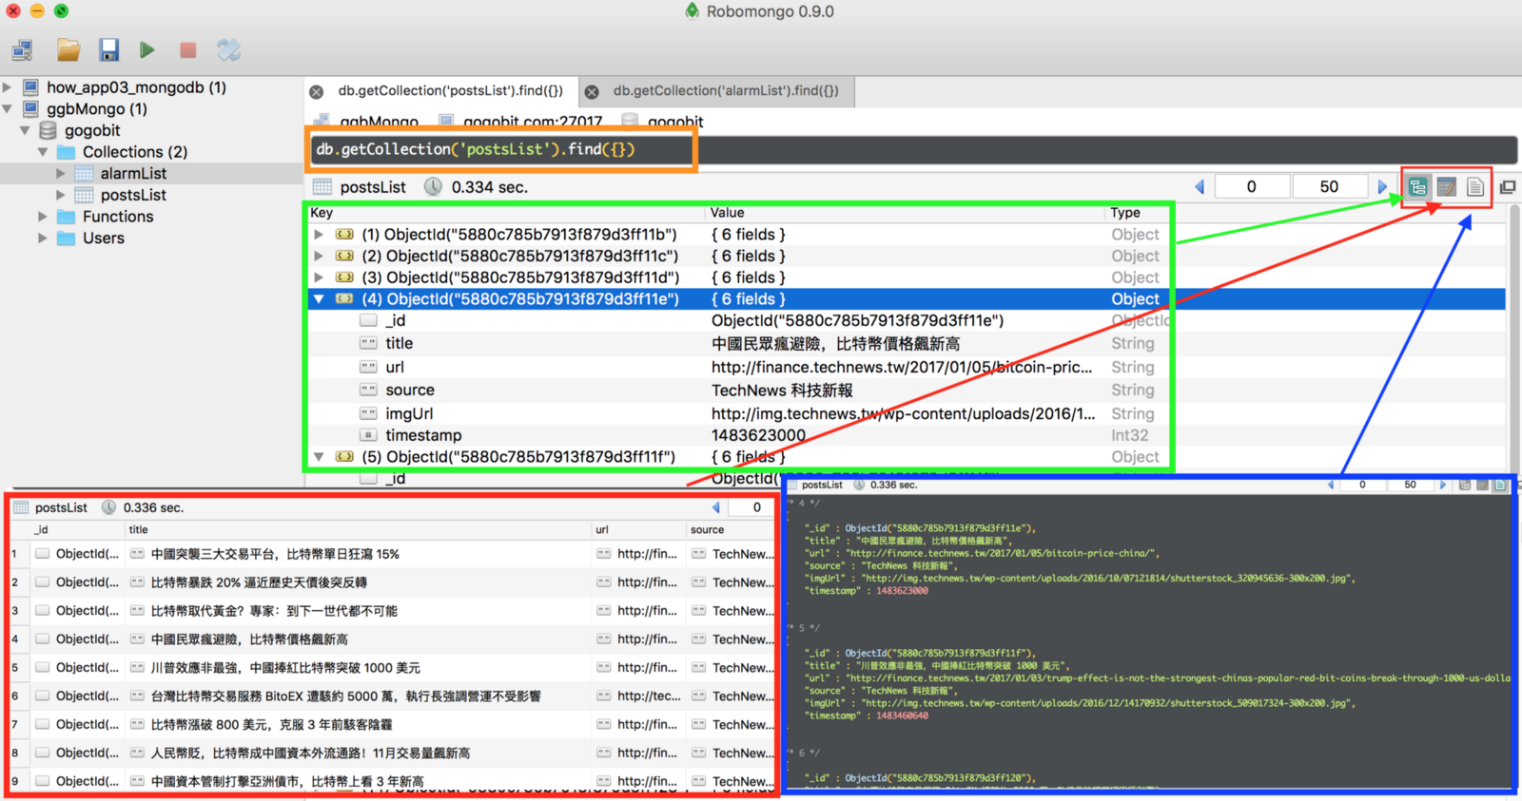The width and height of the screenshot is (1522, 801).
Task: Click the how_app03_mongodb server icon
Action: (31, 87)
